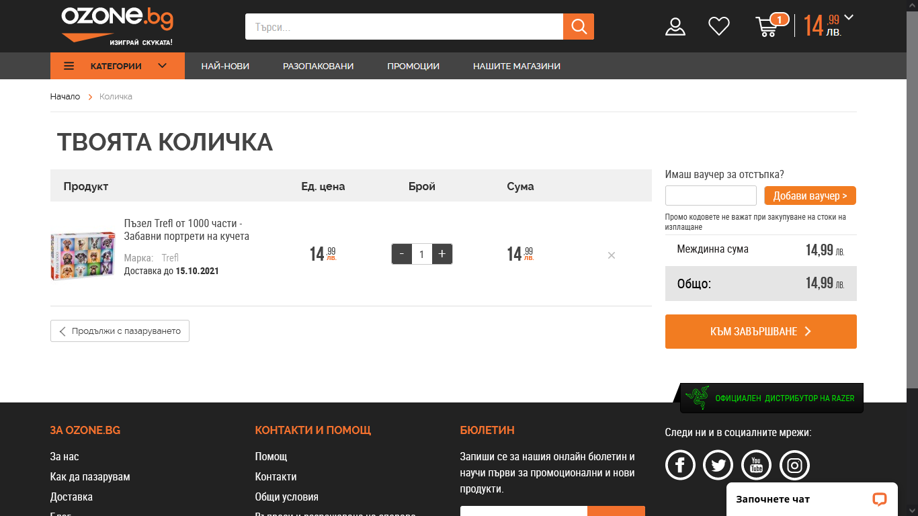Expand the cart total chevron in header

click(x=849, y=17)
